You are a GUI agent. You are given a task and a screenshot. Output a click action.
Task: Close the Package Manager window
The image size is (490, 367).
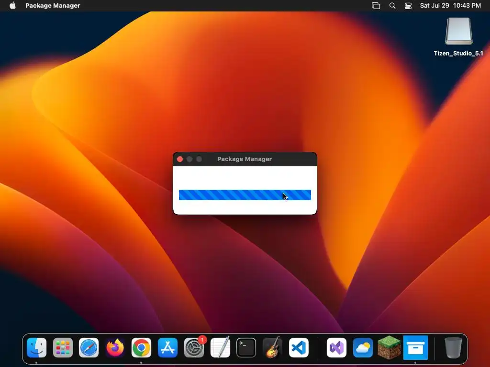click(x=180, y=159)
